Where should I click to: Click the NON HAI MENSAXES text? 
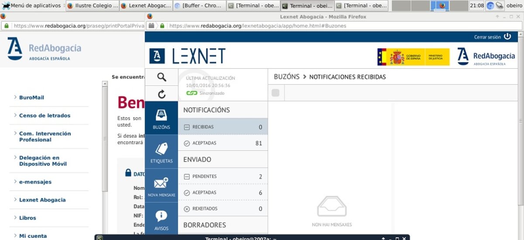[332, 225]
